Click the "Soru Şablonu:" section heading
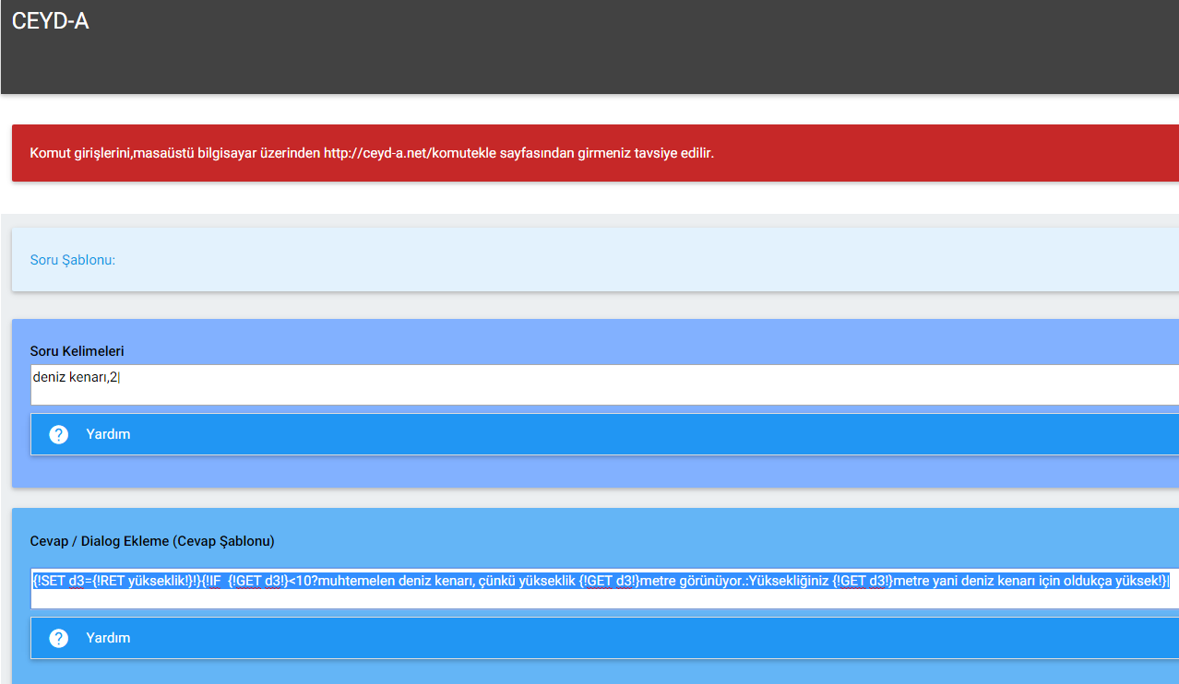This screenshot has height=684, width=1179. point(73,260)
